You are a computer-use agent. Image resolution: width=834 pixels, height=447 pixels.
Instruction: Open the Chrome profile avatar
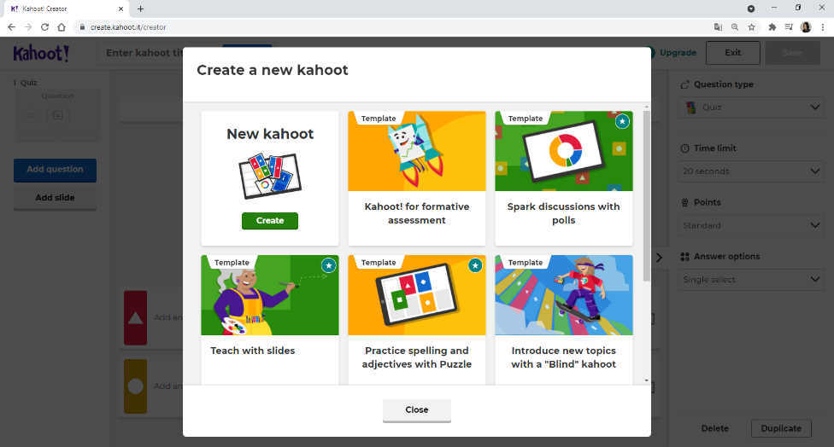click(806, 27)
